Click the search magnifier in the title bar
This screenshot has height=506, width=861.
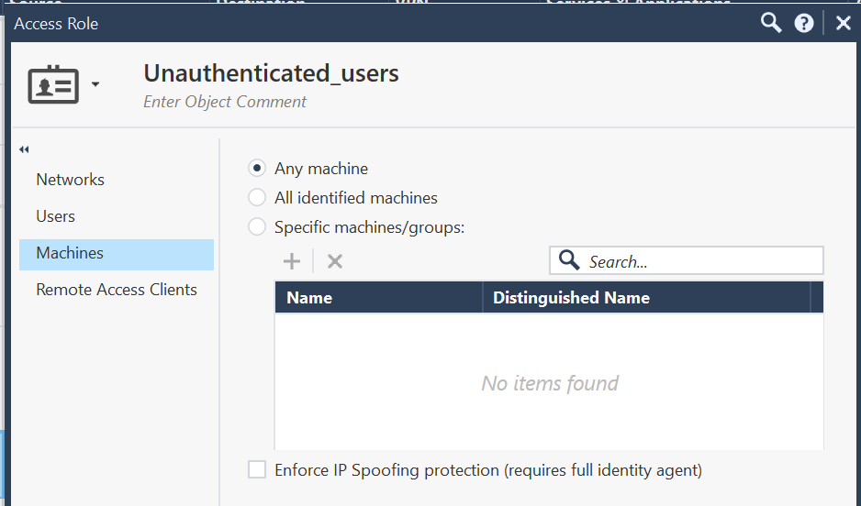(771, 23)
